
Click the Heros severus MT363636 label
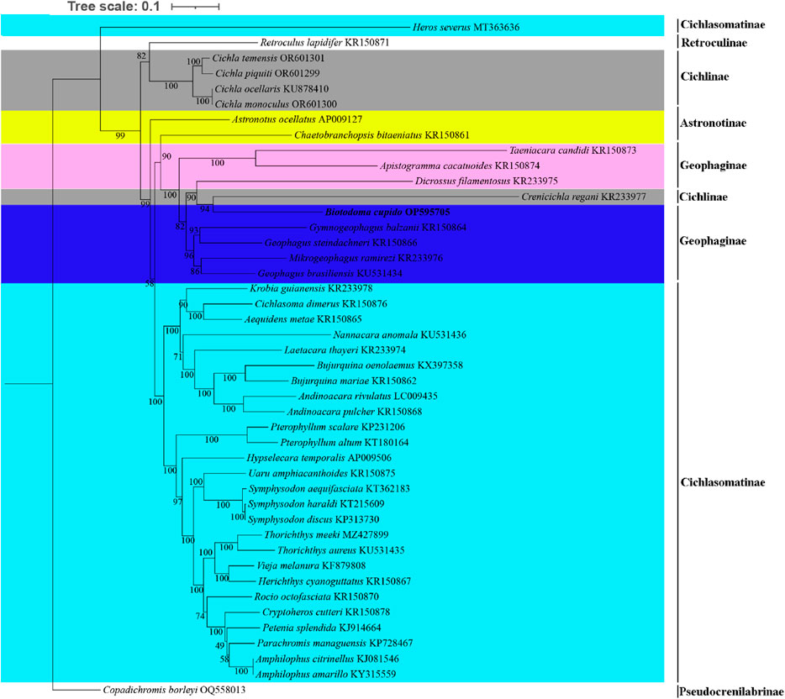(466, 27)
